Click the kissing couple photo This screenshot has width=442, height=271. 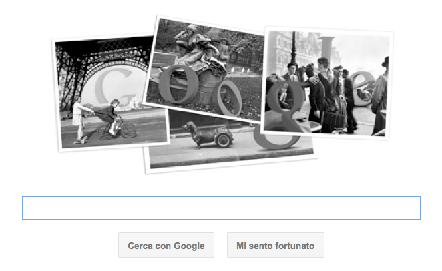(327, 83)
